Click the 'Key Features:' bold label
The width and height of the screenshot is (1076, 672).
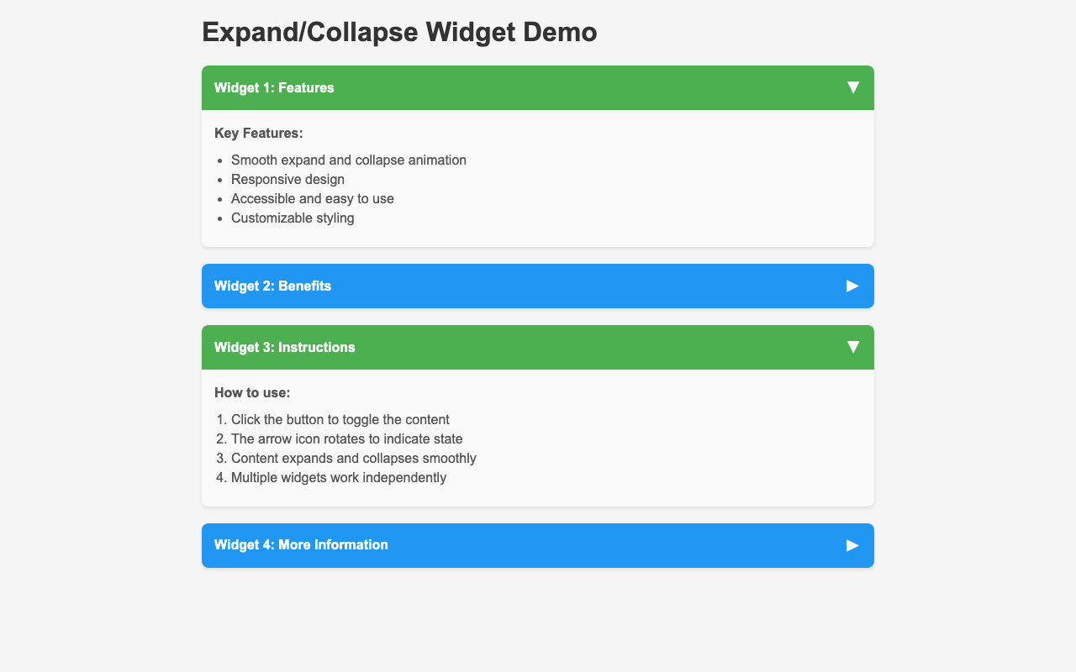[258, 133]
